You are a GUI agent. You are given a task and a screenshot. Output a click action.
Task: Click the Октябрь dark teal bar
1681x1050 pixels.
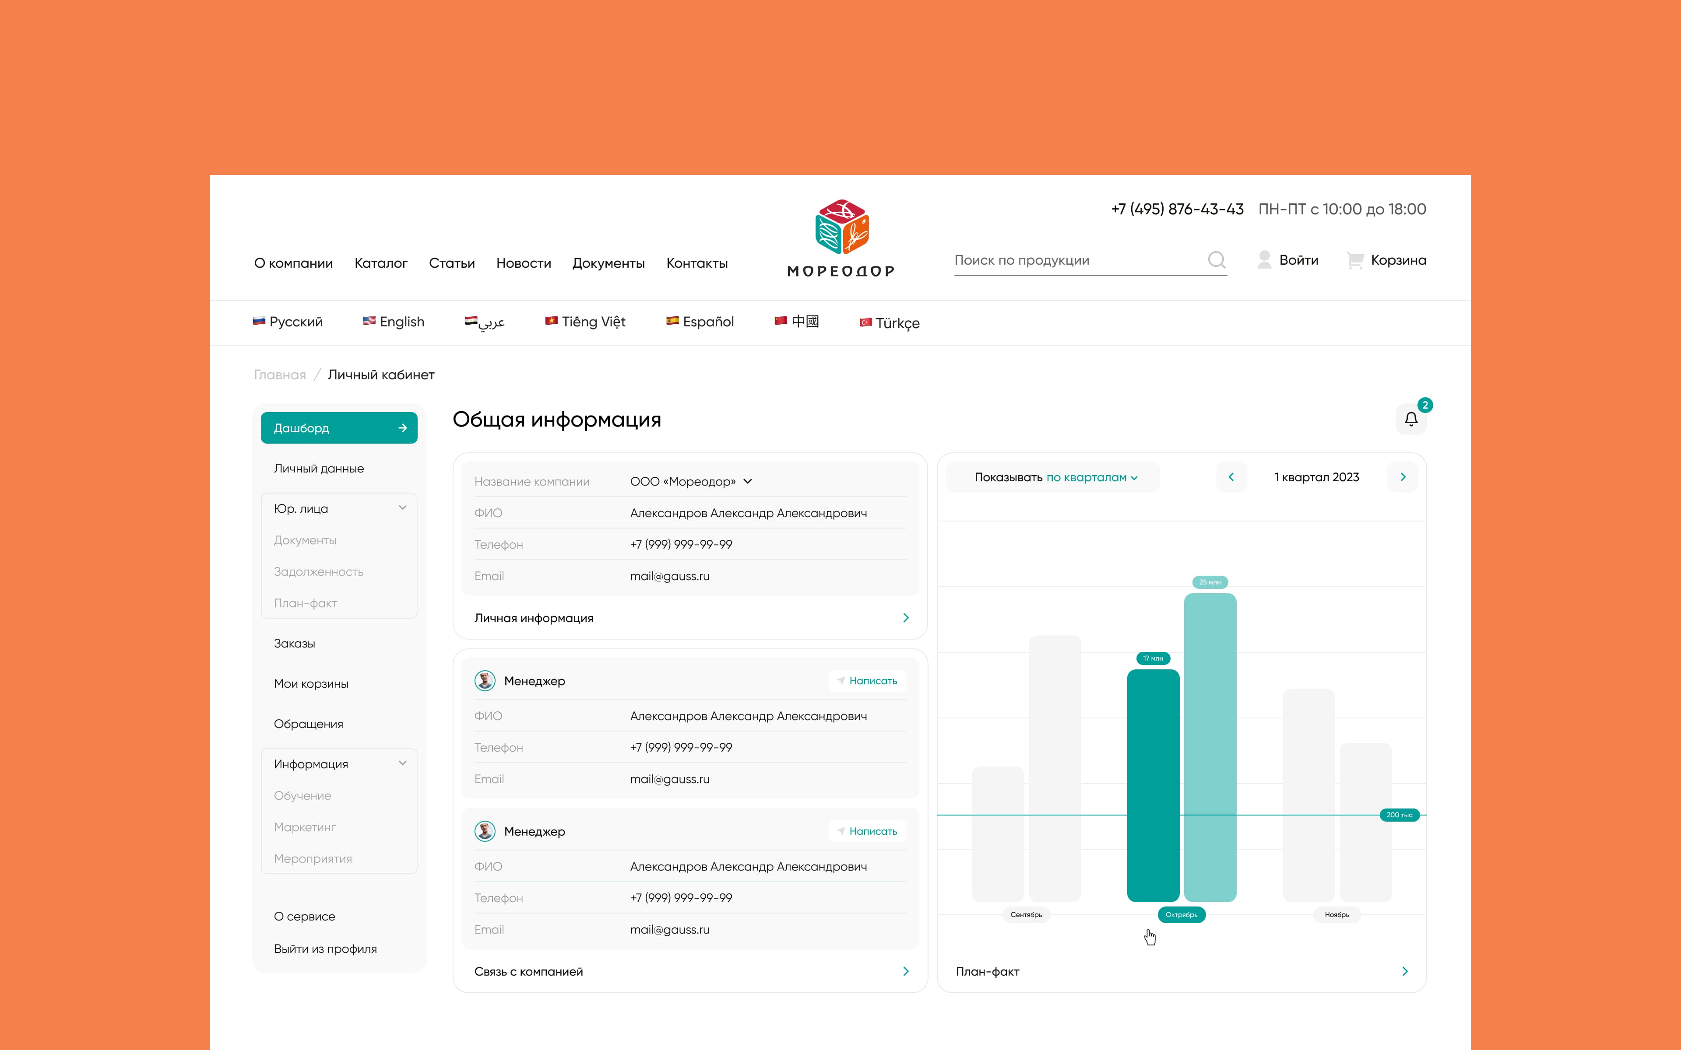1153,785
